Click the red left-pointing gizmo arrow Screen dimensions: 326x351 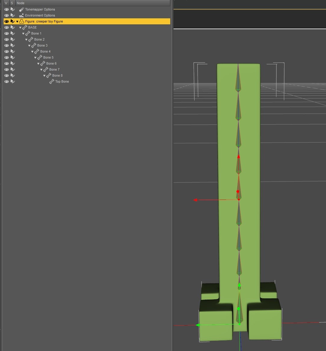[x=195, y=200]
